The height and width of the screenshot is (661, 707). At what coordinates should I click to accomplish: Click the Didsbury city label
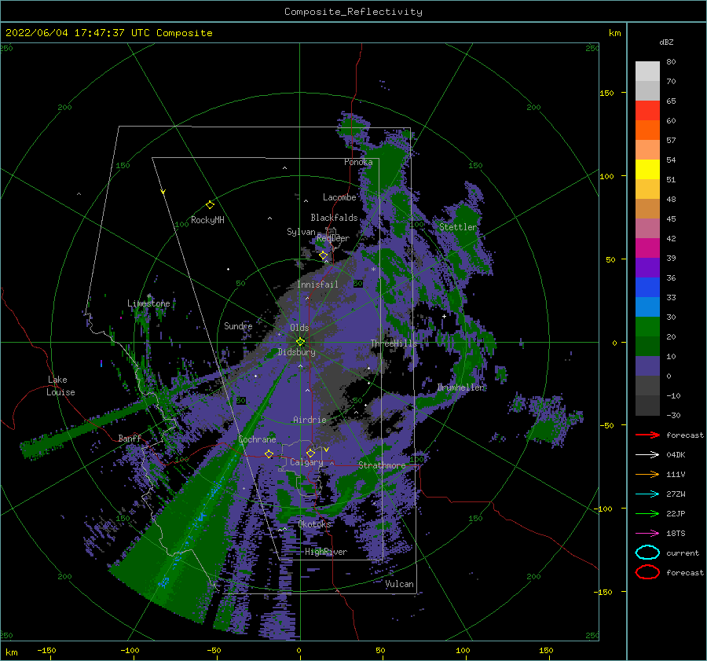[x=297, y=352]
